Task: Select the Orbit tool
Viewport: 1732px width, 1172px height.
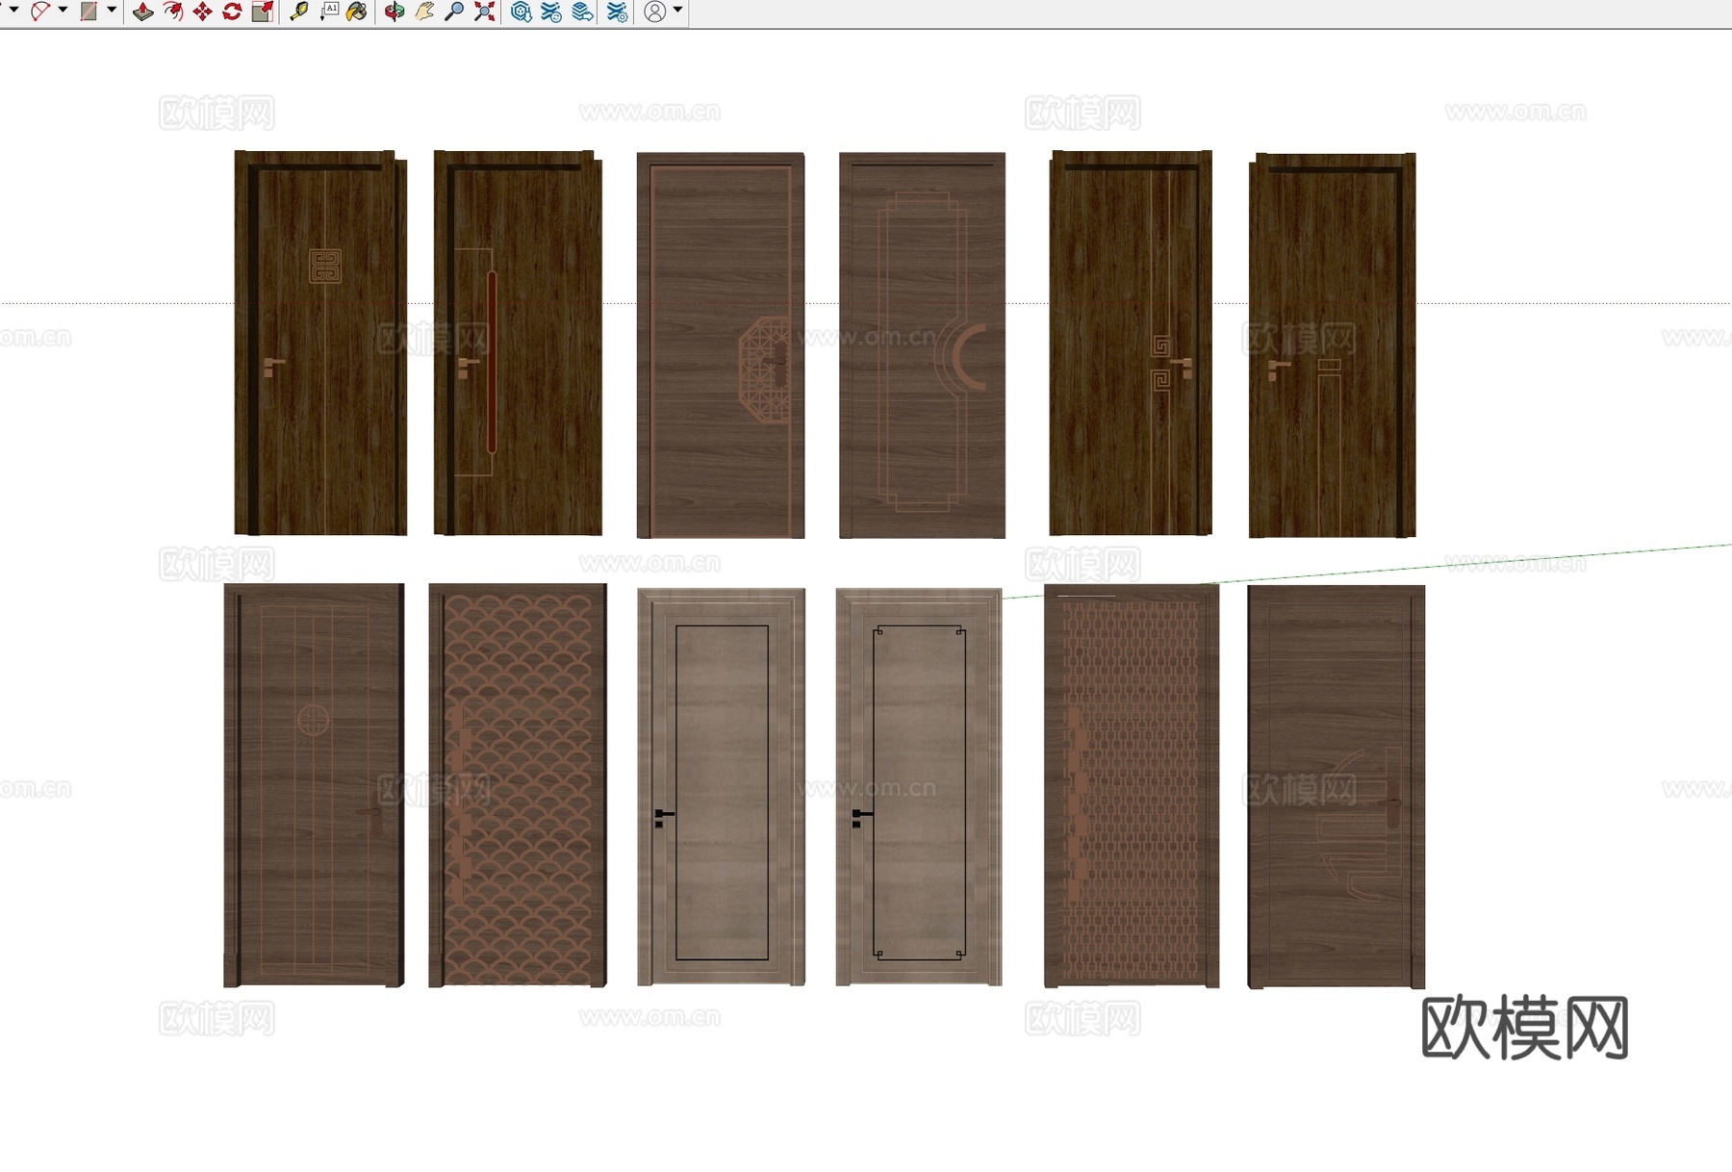Action: pyautogui.click(x=395, y=12)
